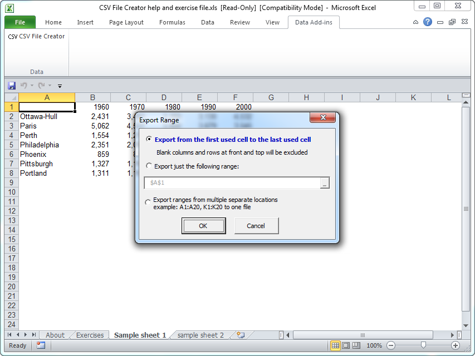475x356 pixels.
Task: Click vertical scrollbar up arrow
Action: pyautogui.click(x=466, y=102)
